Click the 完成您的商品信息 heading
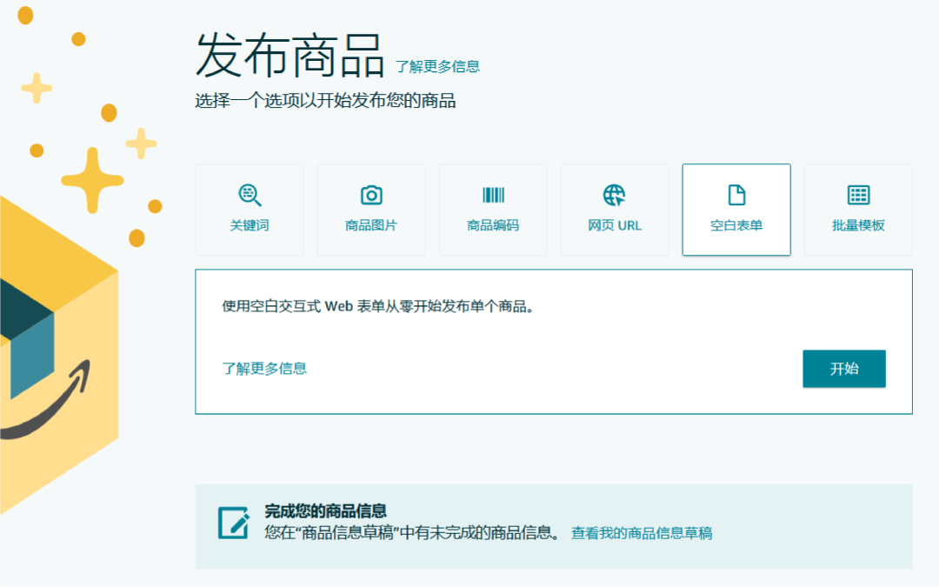 coord(326,511)
